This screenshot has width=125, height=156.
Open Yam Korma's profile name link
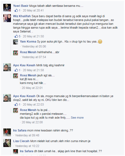[28, 41]
